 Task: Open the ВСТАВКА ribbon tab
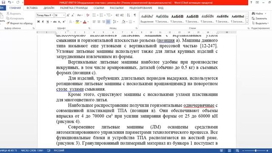click(x=32, y=8)
